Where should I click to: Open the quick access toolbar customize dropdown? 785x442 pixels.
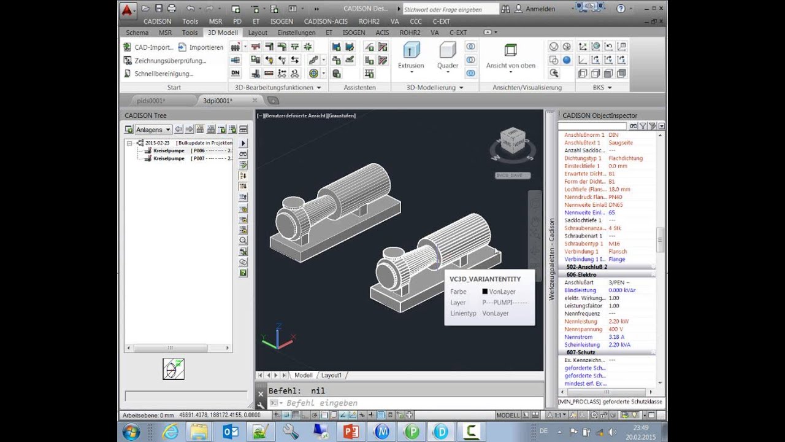point(316,9)
